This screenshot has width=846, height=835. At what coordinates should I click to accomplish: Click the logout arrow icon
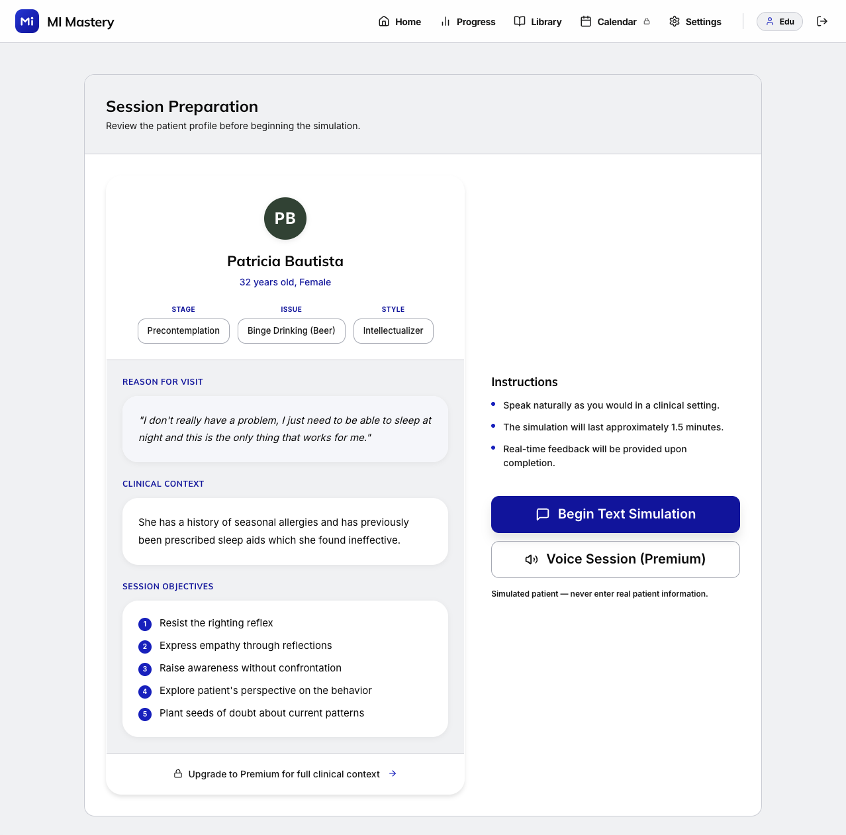tap(822, 21)
